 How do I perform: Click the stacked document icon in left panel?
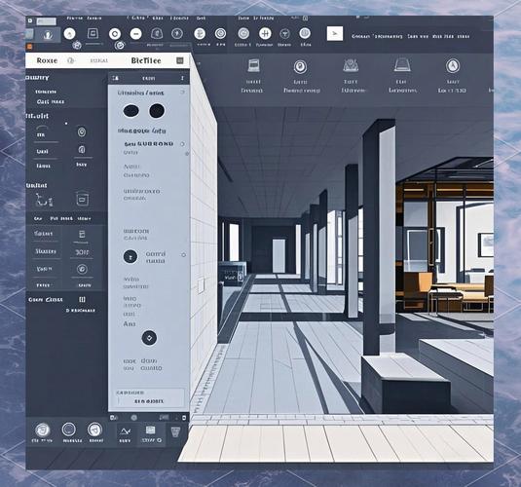(x=82, y=234)
